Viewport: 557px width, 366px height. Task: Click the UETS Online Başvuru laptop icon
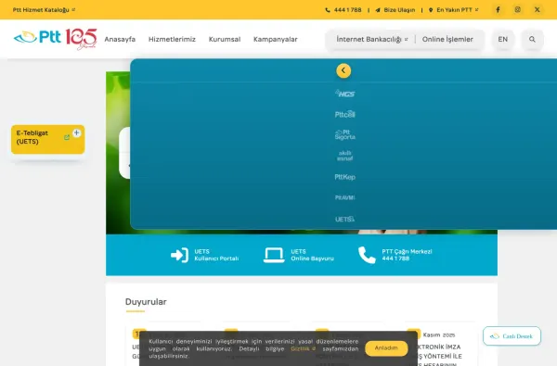274,255
